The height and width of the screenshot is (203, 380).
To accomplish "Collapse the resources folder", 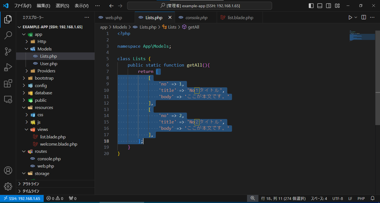I will 55,107.
